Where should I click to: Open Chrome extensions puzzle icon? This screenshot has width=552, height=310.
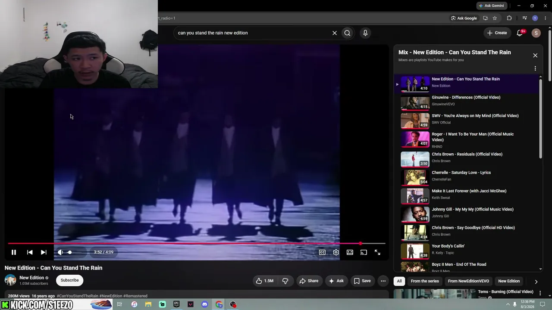coord(509,18)
